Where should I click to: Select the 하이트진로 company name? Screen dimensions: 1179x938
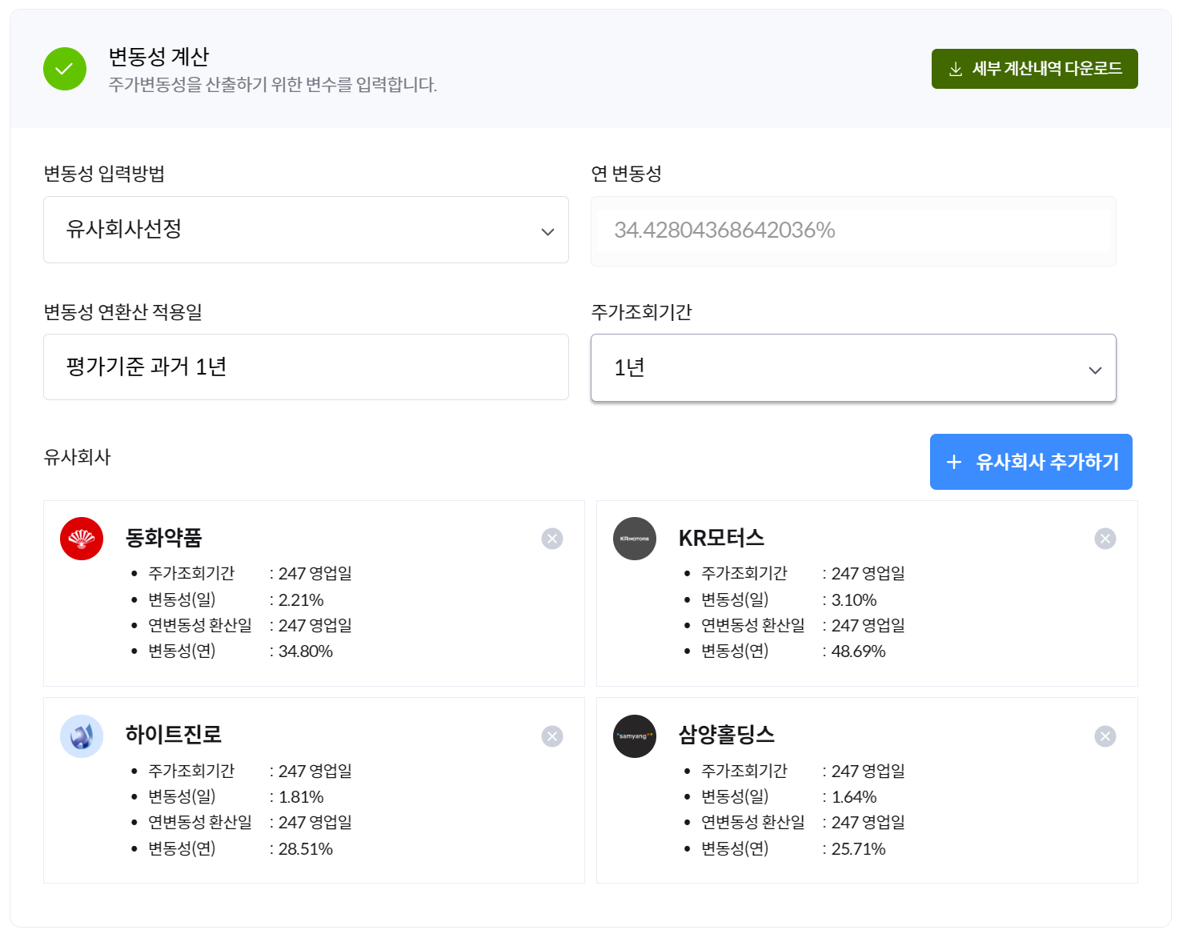174,735
